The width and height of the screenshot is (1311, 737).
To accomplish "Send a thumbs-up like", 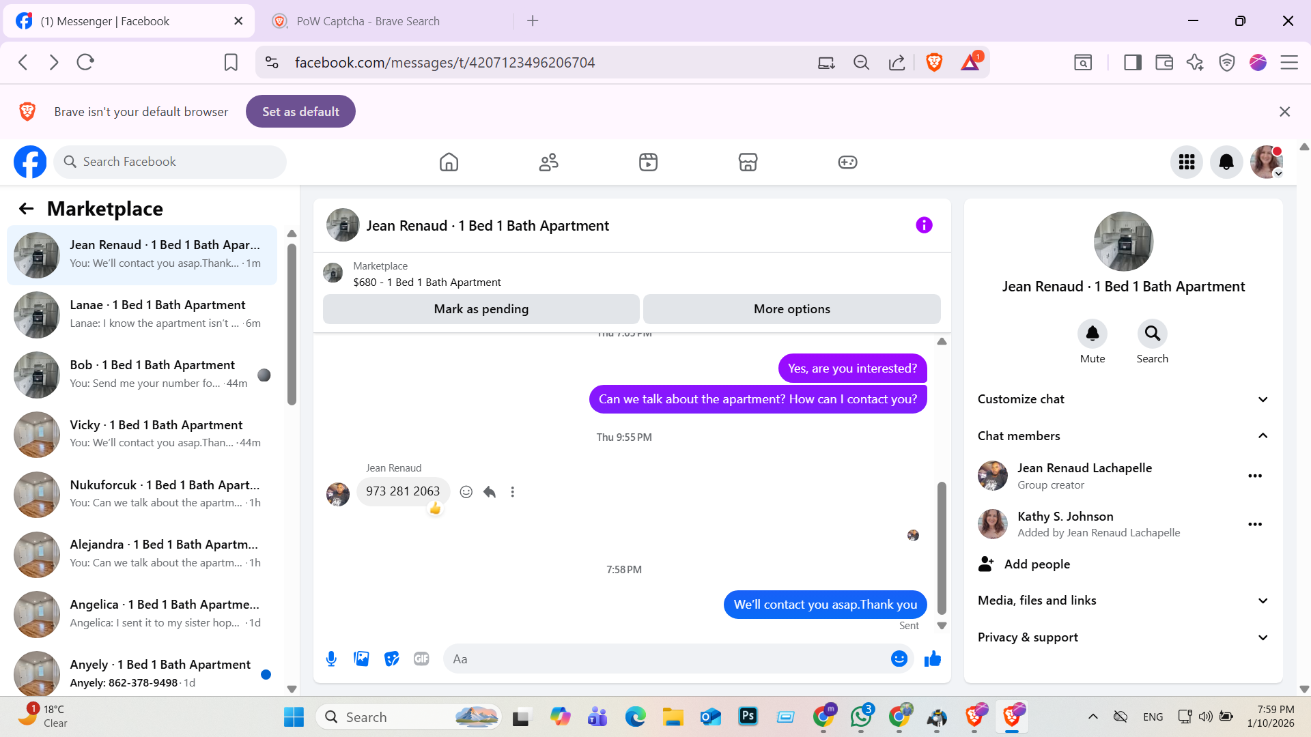I will (x=932, y=659).
